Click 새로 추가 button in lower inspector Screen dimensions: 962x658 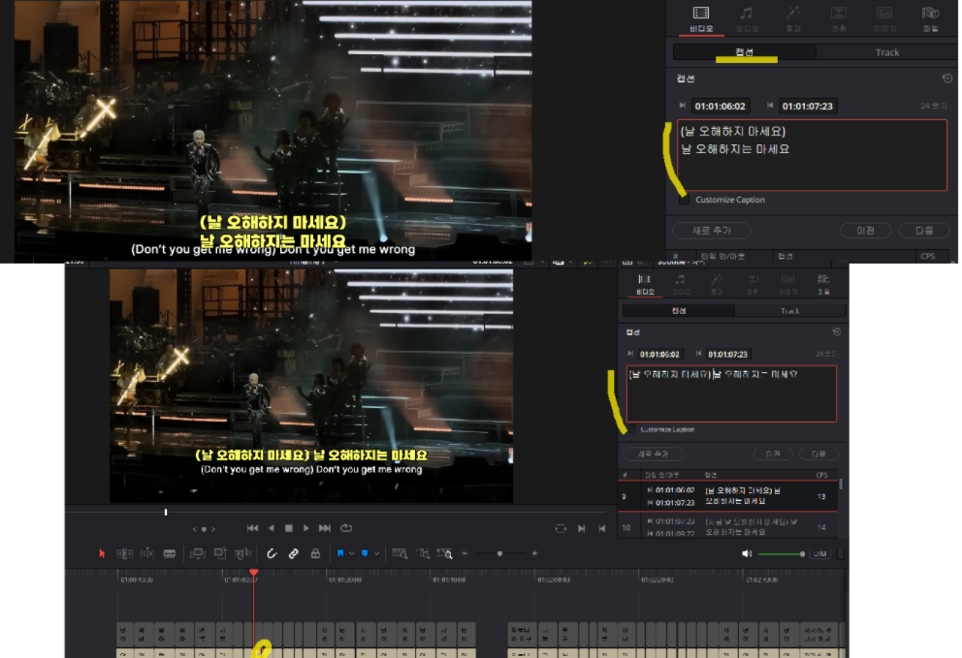tap(653, 454)
